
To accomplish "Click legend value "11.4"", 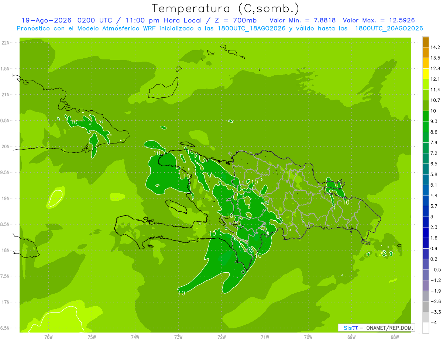I will pos(435,90).
